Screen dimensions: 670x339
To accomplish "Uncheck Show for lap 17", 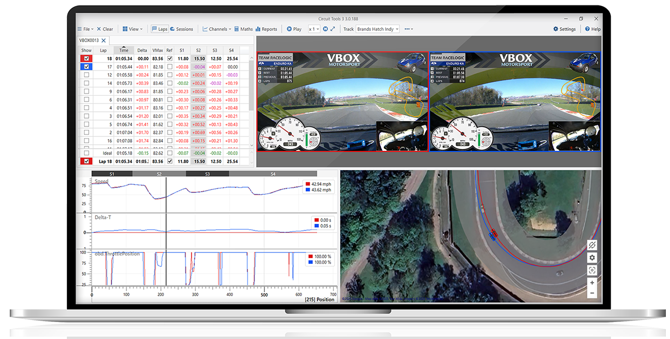I will 86,67.
